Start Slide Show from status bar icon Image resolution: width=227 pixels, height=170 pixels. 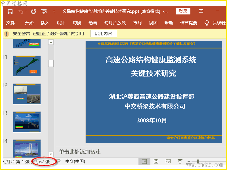click(x=180, y=161)
